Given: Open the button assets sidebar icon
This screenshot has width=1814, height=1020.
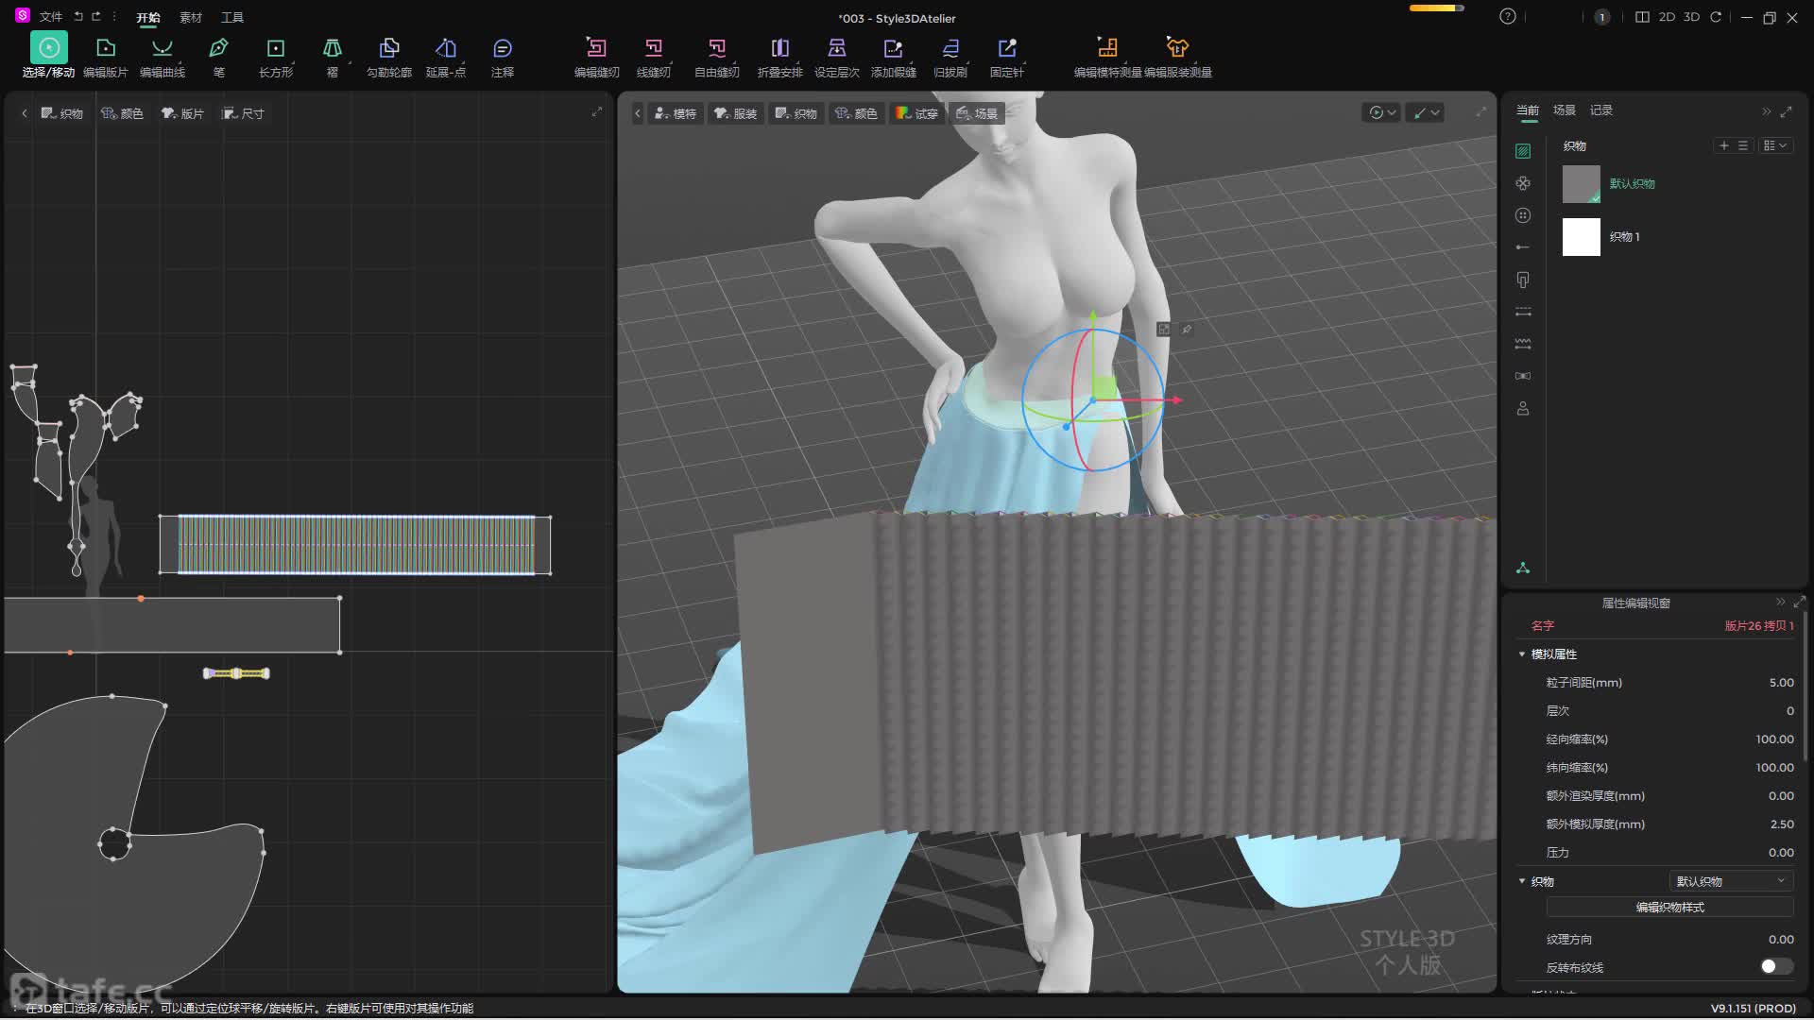Looking at the screenshot, I should (x=1522, y=215).
